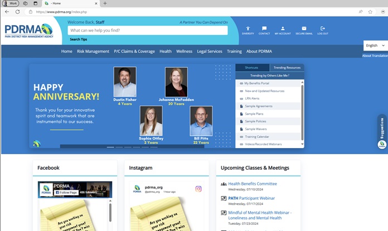Bookmark page using the star icon
The height and width of the screenshot is (231, 388).
pos(370,11)
